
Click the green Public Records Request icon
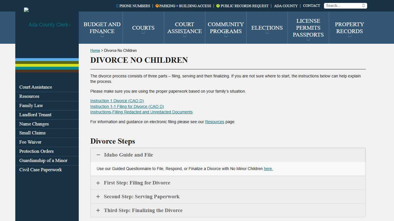click(219, 6)
